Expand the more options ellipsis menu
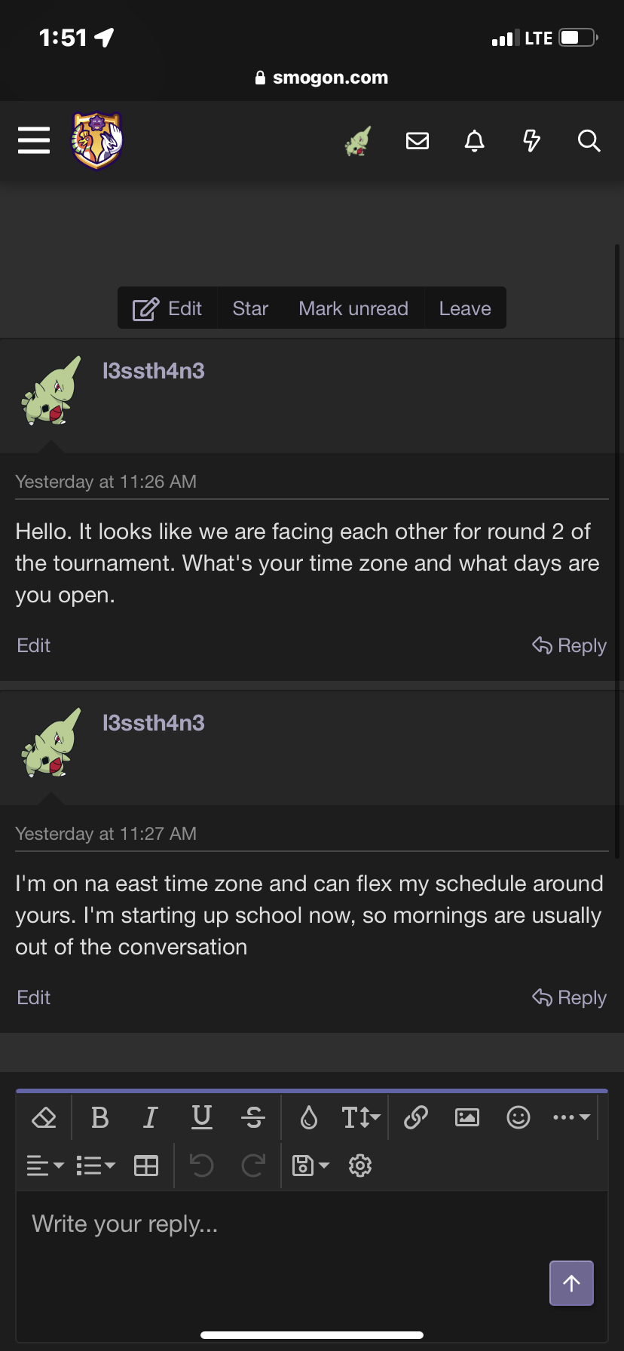Viewport: 624px width, 1351px height. point(570,1117)
